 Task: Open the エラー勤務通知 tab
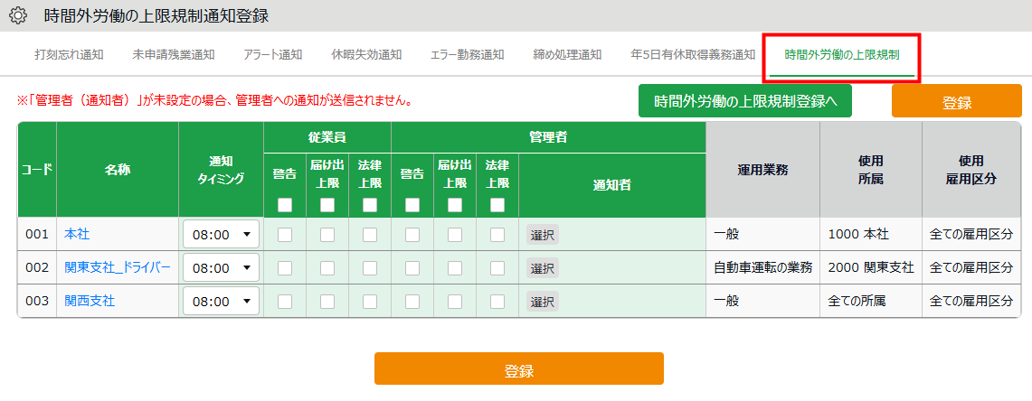[x=468, y=54]
